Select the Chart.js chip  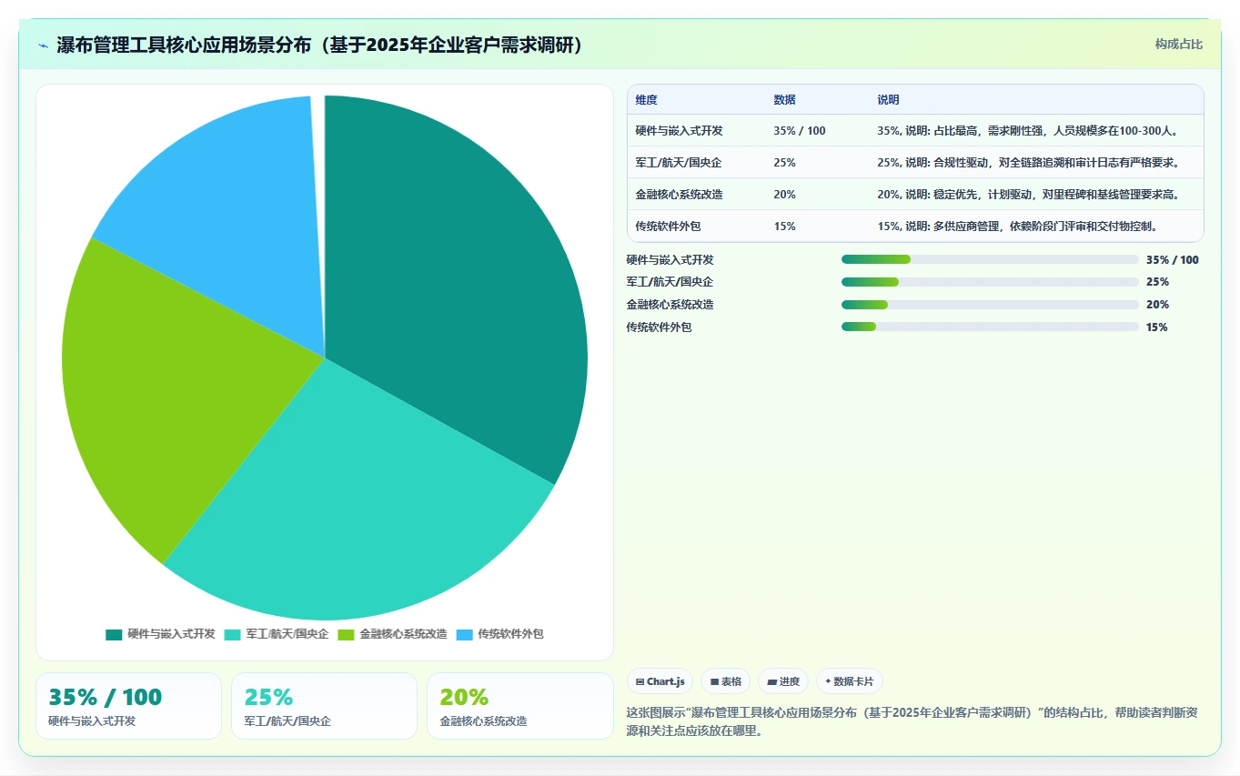pos(660,681)
